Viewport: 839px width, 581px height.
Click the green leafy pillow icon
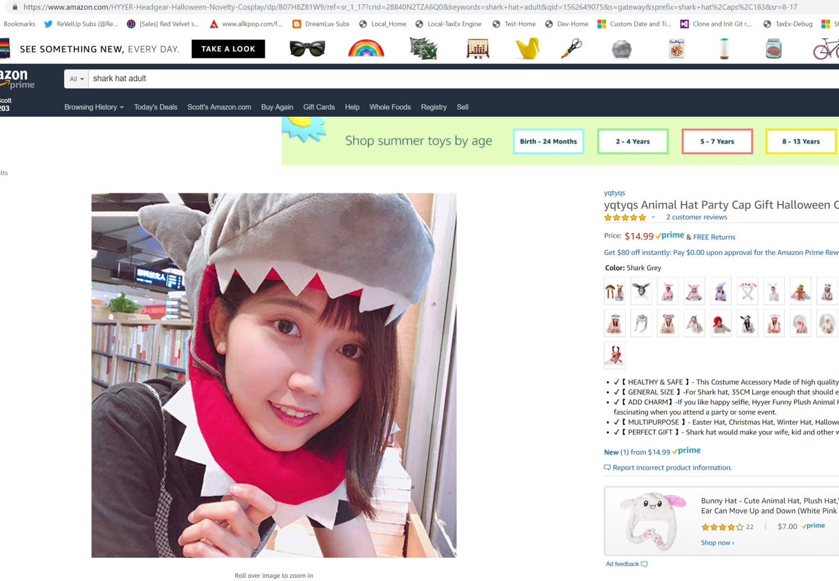(423, 48)
